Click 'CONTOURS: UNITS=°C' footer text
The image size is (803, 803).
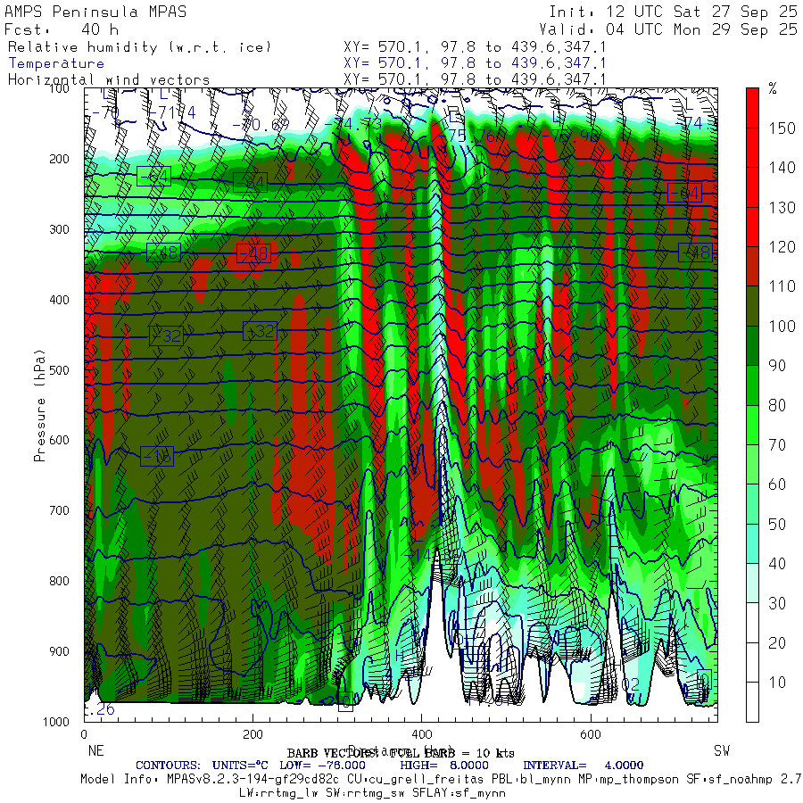(202, 766)
